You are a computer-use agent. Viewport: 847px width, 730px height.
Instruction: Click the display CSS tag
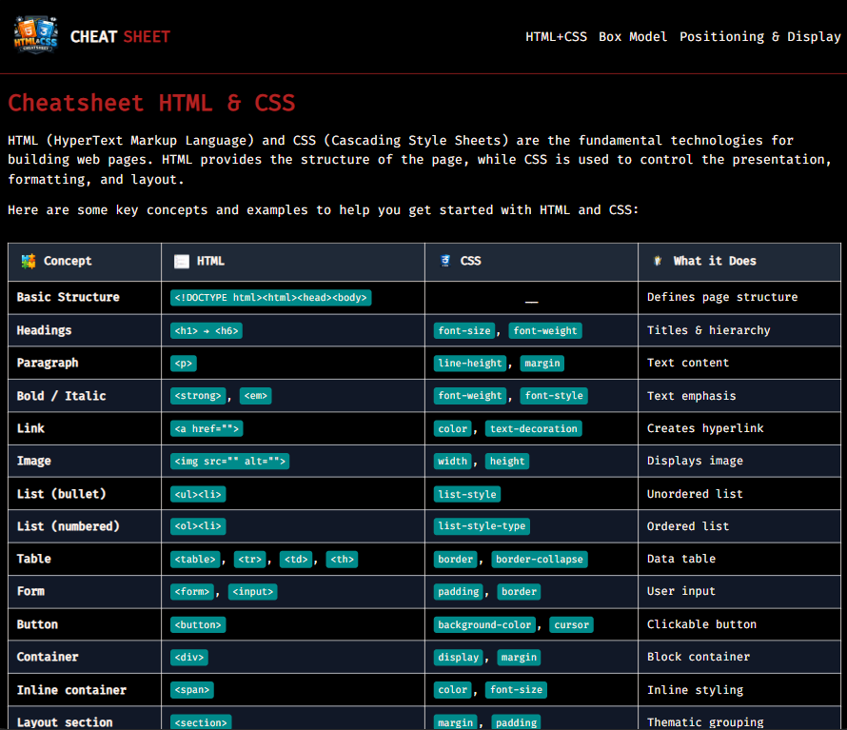[459, 657]
